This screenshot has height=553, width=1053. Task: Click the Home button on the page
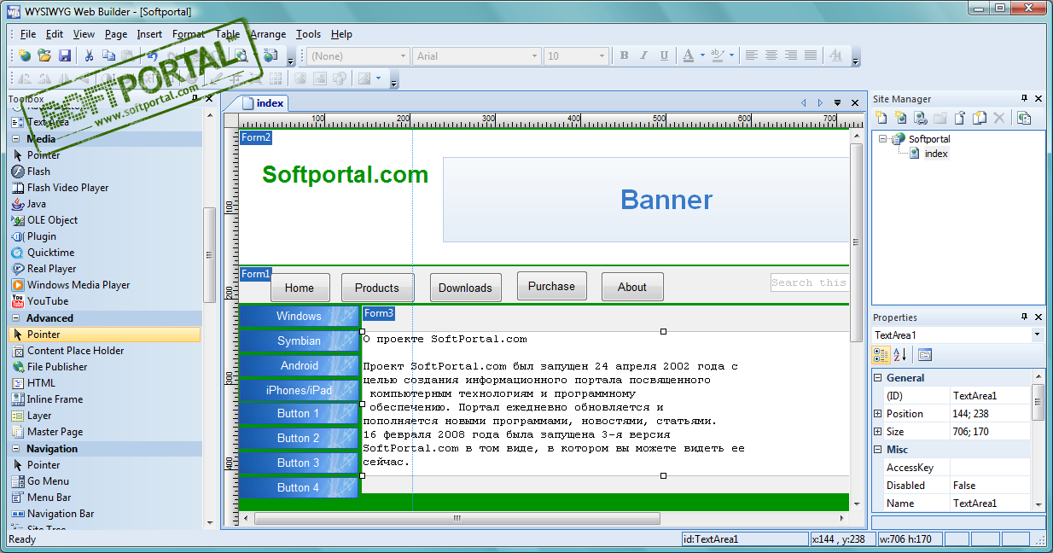pyautogui.click(x=300, y=288)
